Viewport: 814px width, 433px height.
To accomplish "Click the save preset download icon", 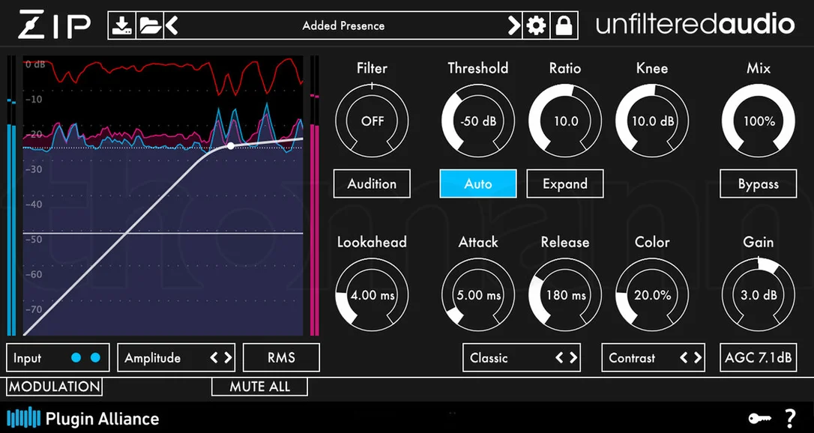I will point(122,25).
